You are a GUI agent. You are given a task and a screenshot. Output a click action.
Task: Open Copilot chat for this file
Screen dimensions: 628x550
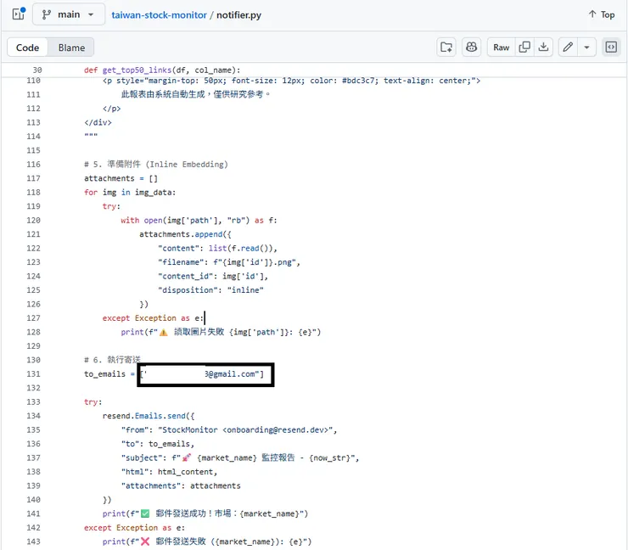tap(471, 48)
